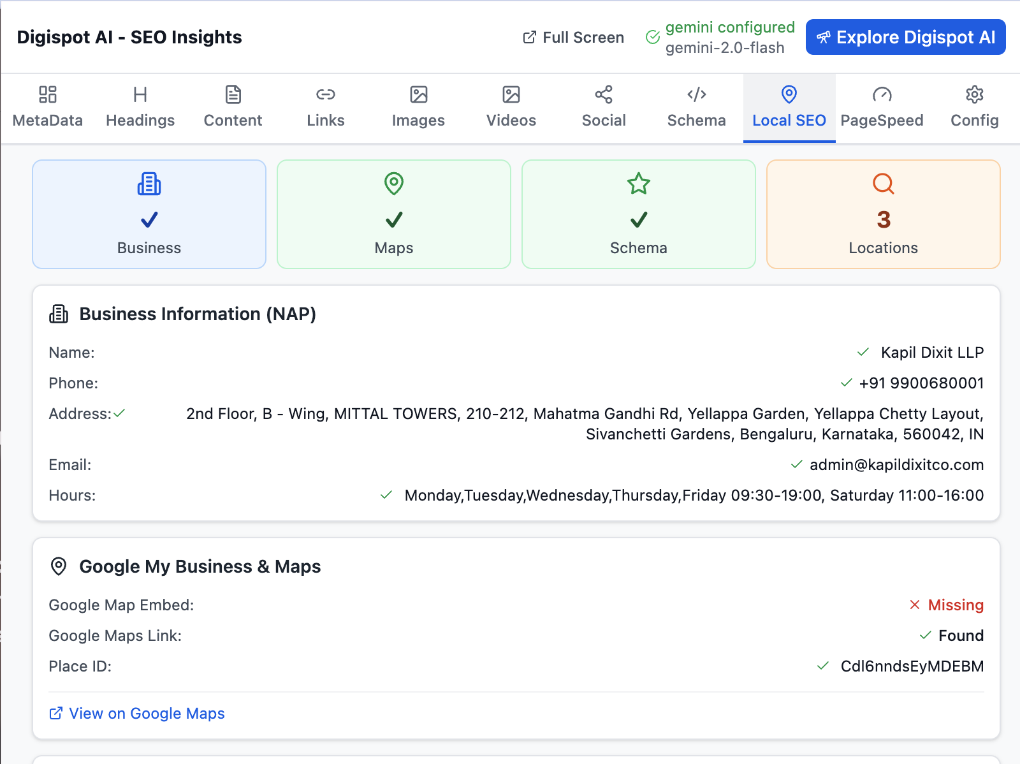The image size is (1020, 764).
Task: Switch to the Local SEO tab
Action: pos(789,107)
